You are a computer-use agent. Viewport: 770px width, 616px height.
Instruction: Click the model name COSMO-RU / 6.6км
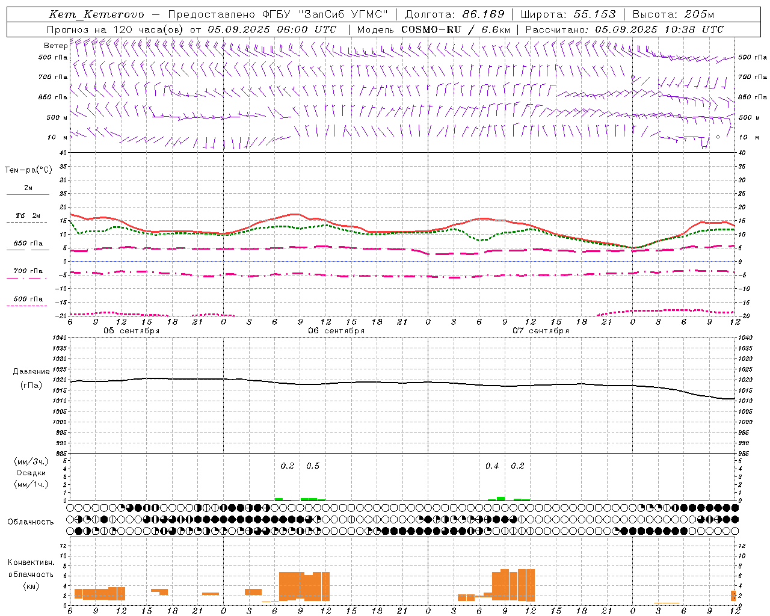tap(455, 29)
